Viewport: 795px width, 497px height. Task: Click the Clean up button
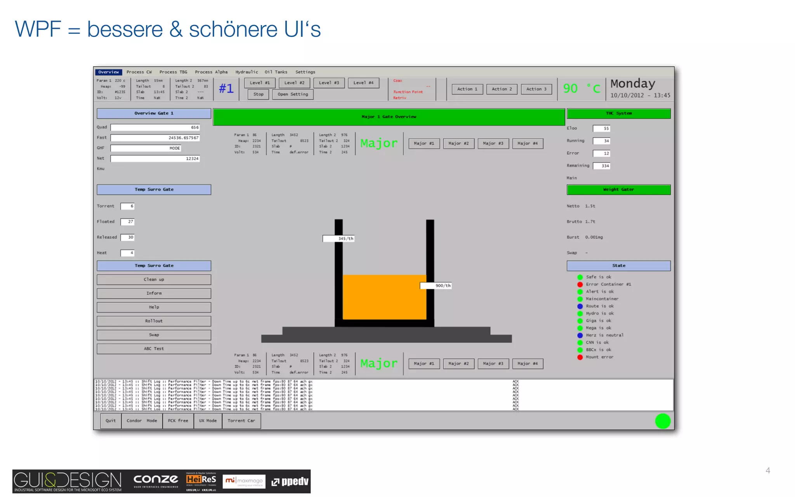point(154,280)
